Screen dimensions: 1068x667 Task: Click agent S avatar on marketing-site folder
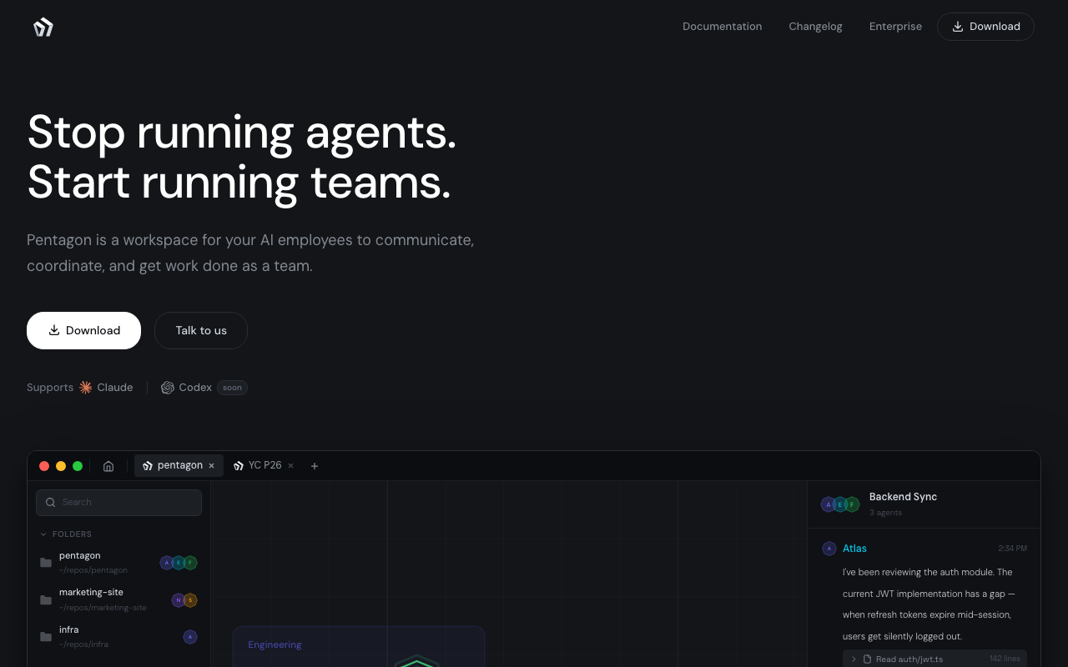[x=190, y=600]
